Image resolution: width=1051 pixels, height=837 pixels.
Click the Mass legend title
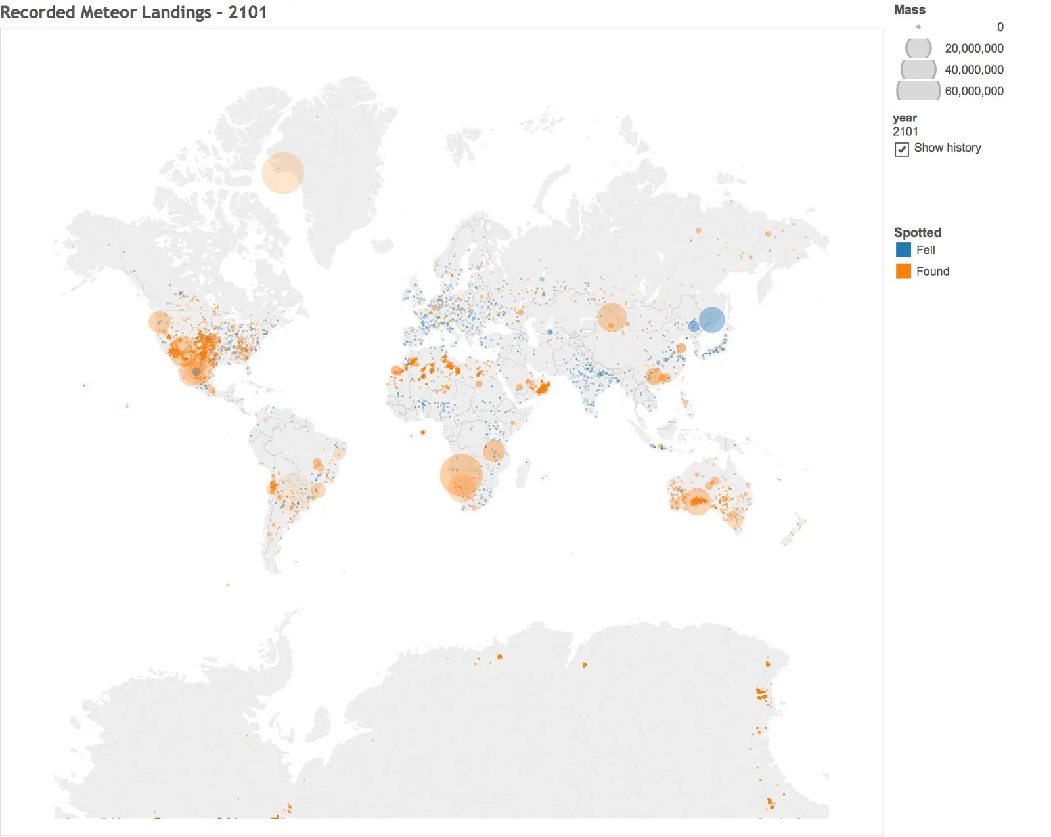910,10
